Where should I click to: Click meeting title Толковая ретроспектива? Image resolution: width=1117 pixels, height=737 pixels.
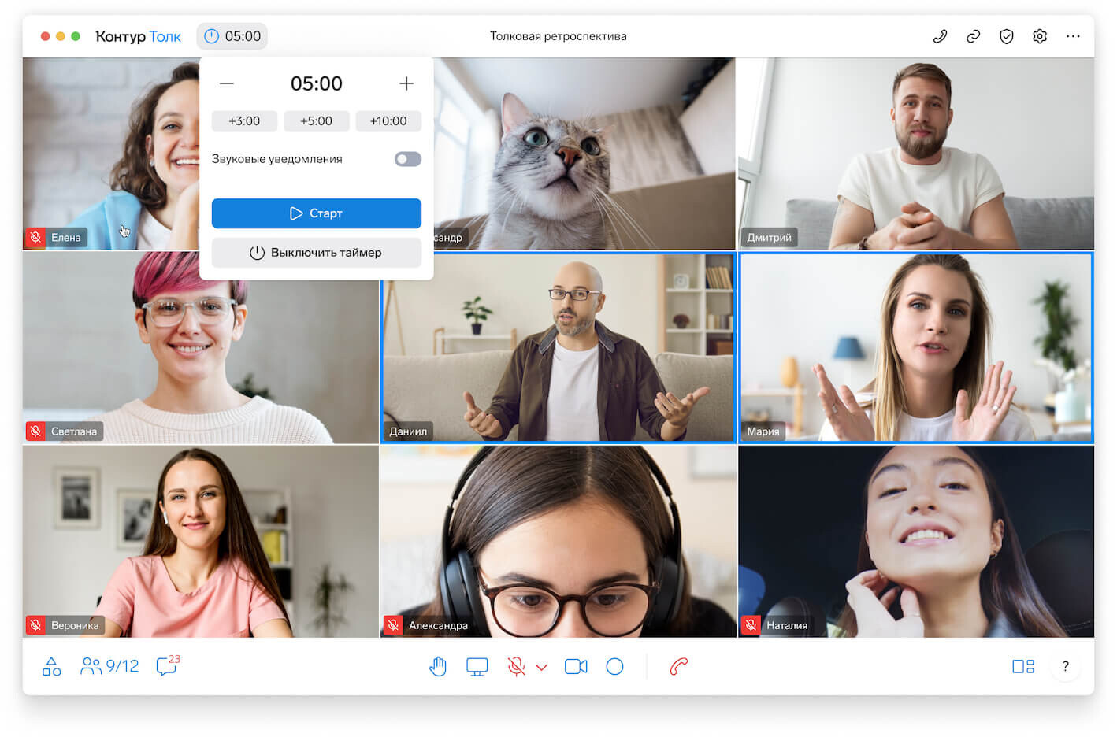558,36
